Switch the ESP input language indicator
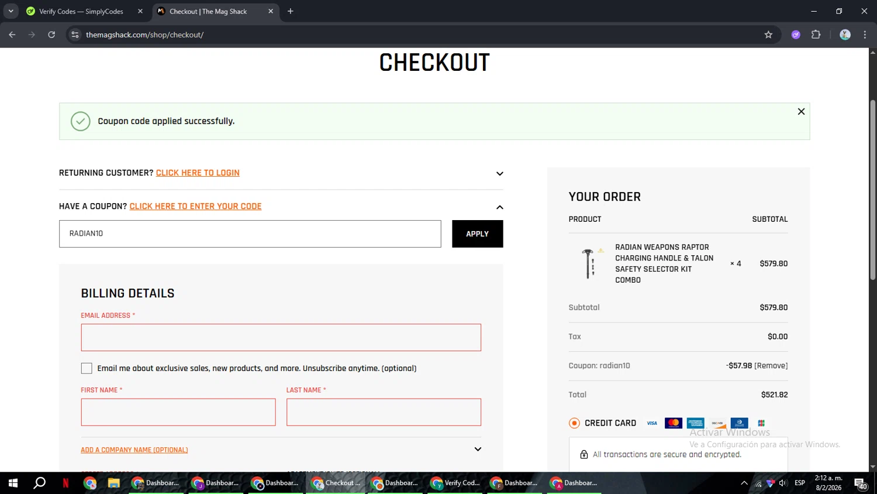Viewport: 877px width, 494px height. 800,483
